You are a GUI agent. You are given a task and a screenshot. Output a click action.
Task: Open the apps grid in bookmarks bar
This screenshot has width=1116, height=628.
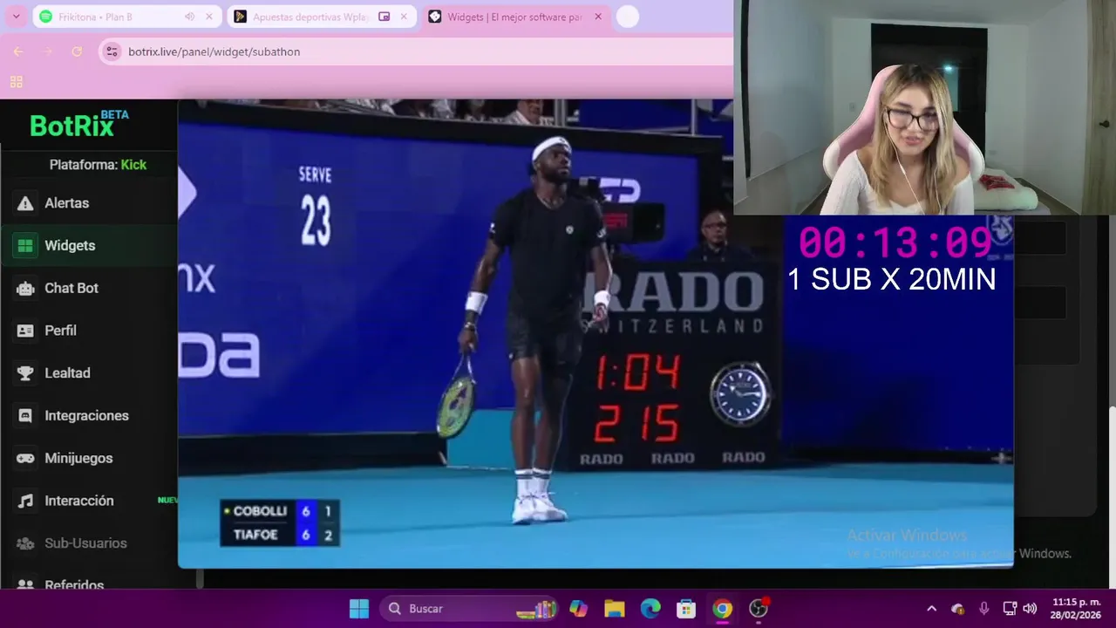16,82
